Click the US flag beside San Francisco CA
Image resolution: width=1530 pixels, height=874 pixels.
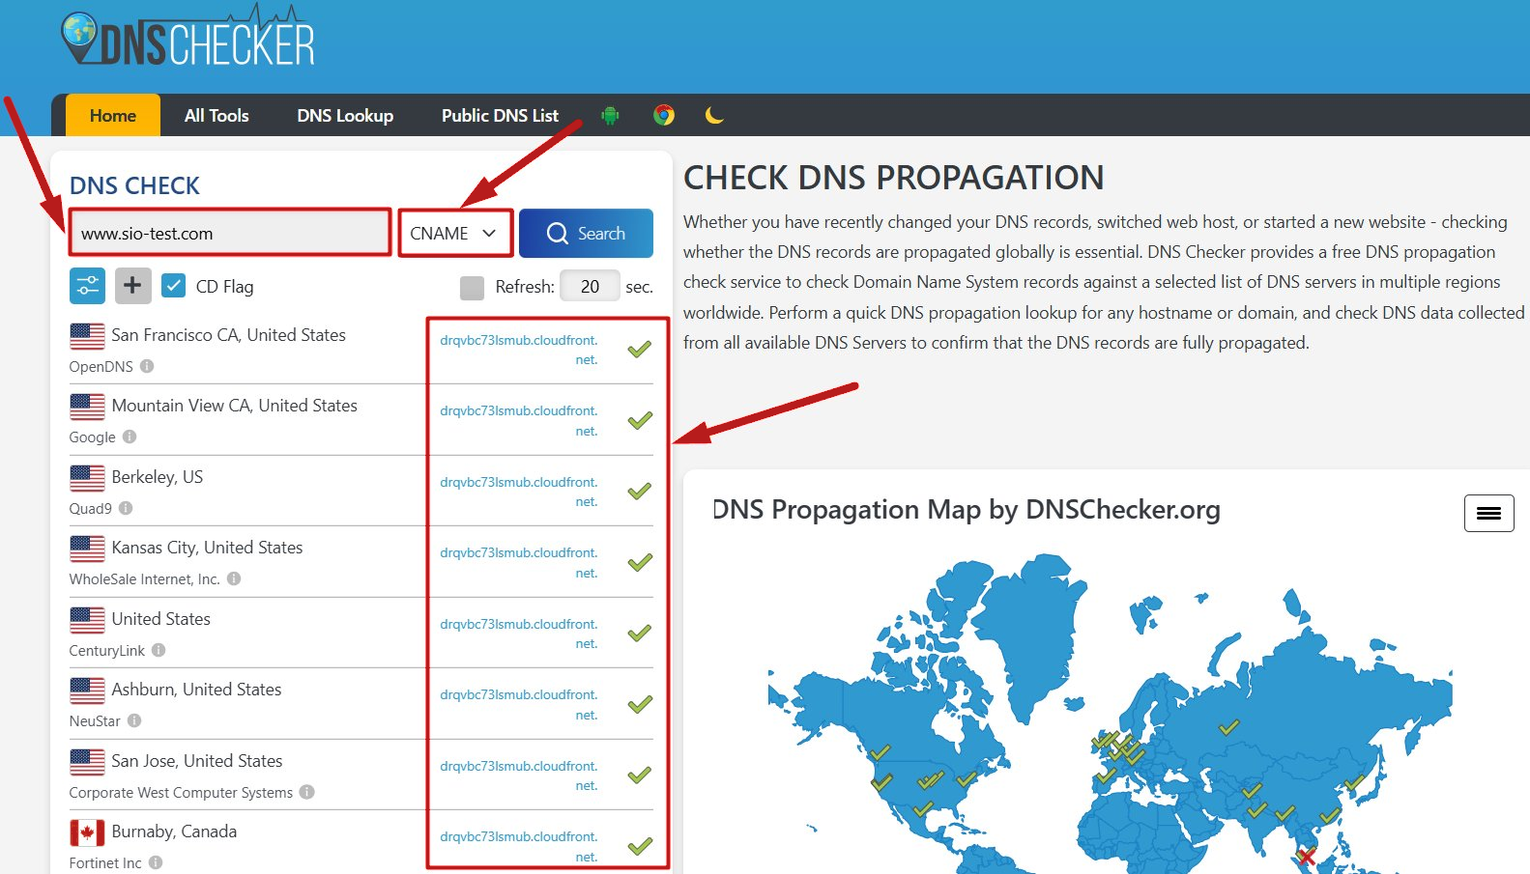(87, 336)
